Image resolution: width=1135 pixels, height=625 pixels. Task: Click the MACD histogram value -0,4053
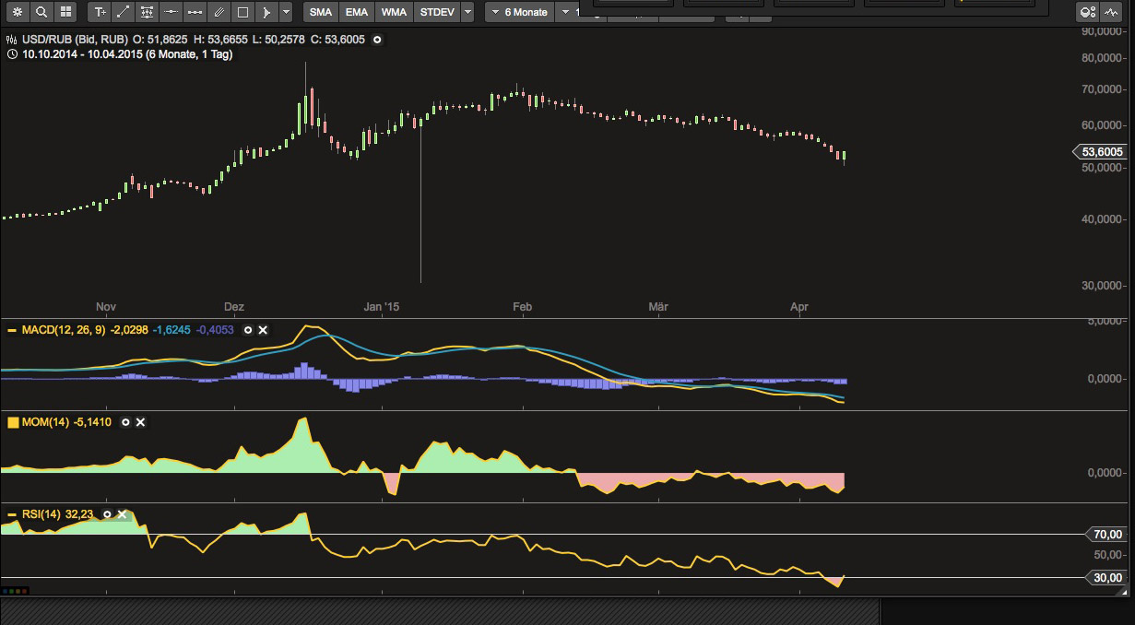coord(214,330)
